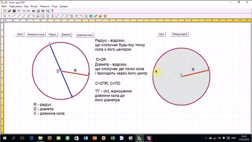This screenshot has height=142, width=252.
Task: Click the formula text 'C=2ПR; C=ПD'
Action: tap(107, 83)
